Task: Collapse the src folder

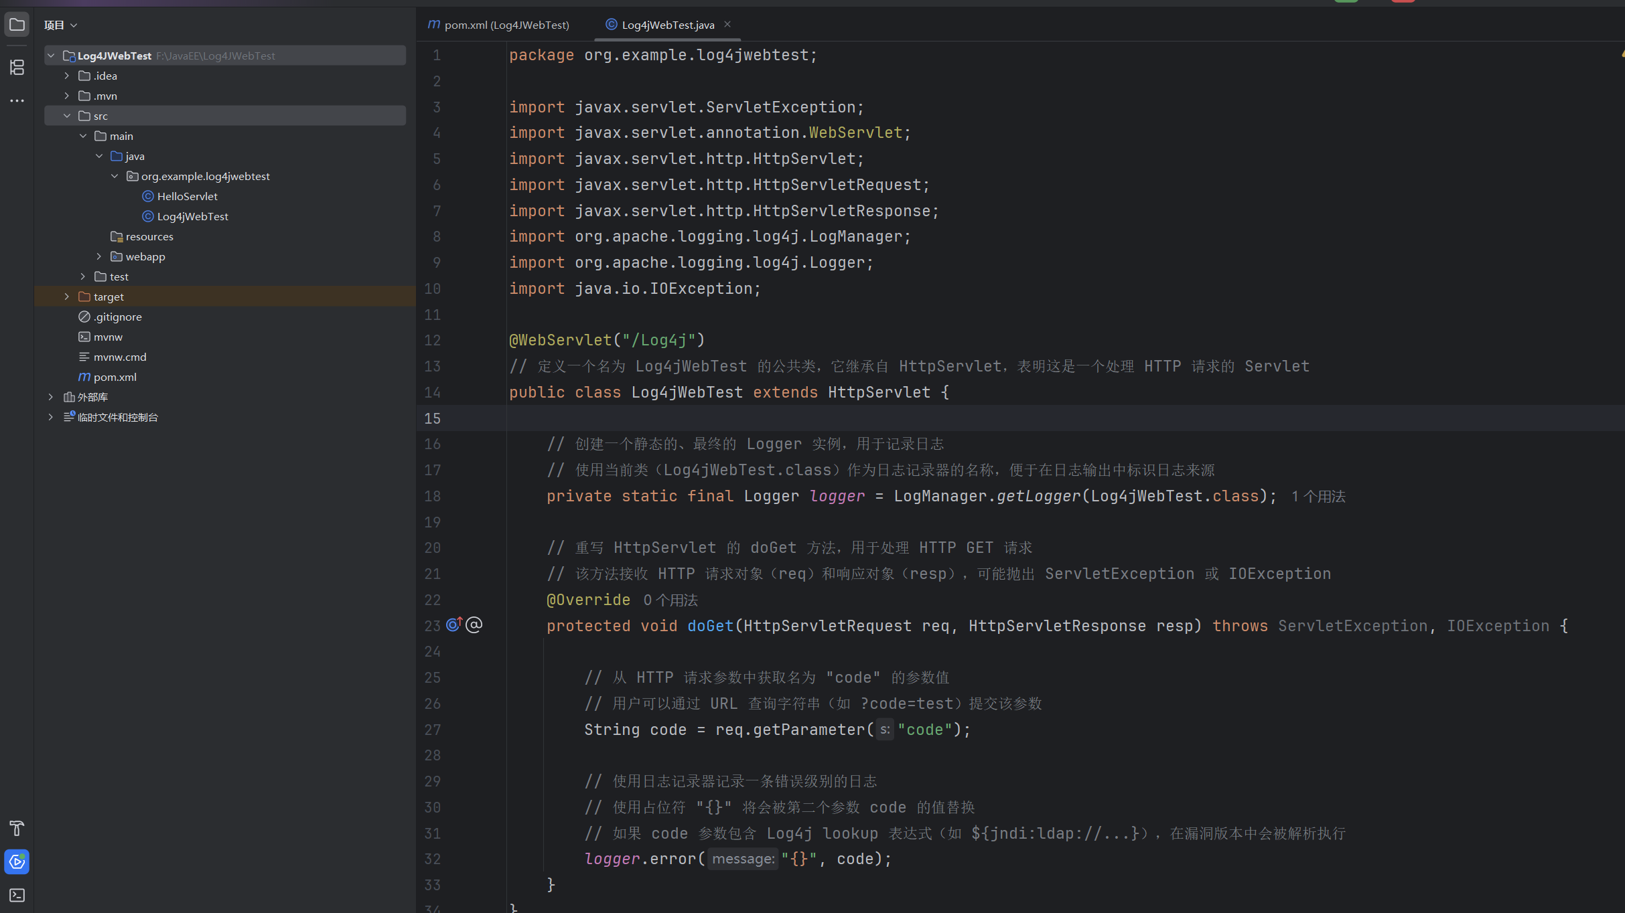Action: (x=66, y=116)
